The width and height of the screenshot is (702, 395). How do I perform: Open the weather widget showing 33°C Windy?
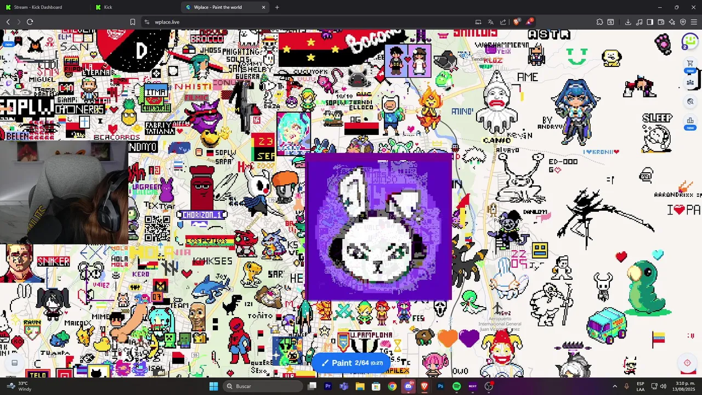click(20, 386)
